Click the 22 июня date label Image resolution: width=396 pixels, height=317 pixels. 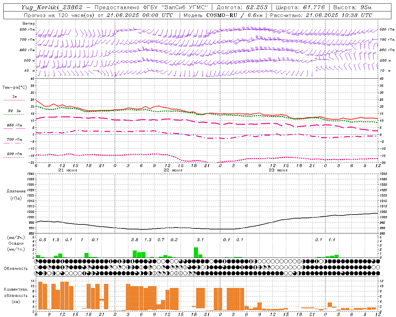pos(173,170)
